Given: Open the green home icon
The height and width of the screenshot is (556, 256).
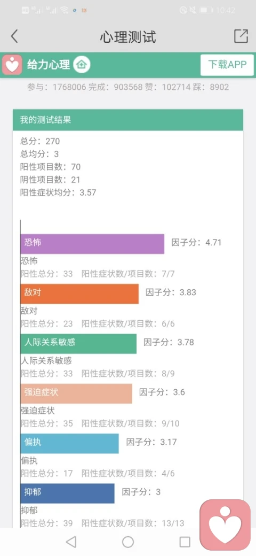Looking at the screenshot, I should coord(82,65).
